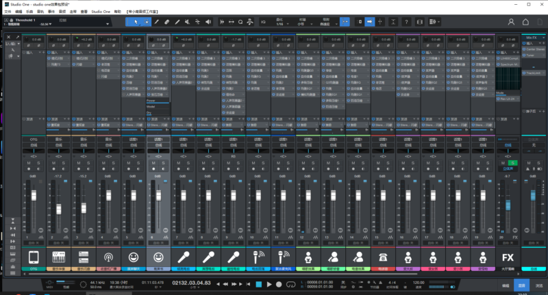Open the 查看 menu

[x=84, y=12]
